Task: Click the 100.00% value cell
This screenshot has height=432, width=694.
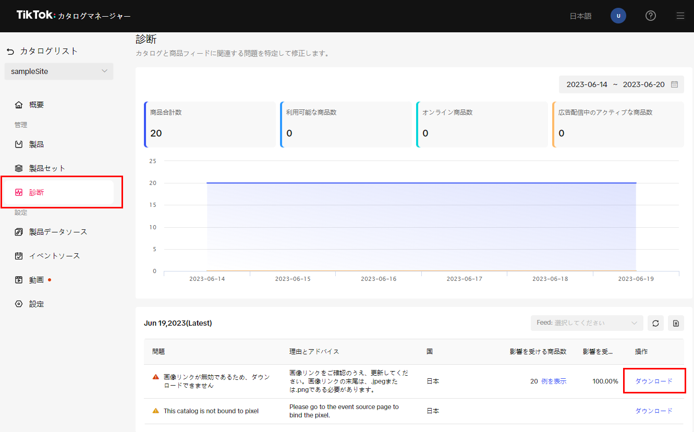Action: 605,381
